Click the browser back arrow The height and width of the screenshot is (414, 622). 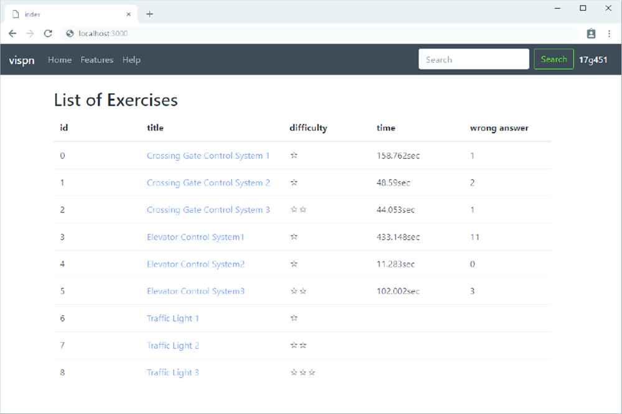(x=12, y=34)
